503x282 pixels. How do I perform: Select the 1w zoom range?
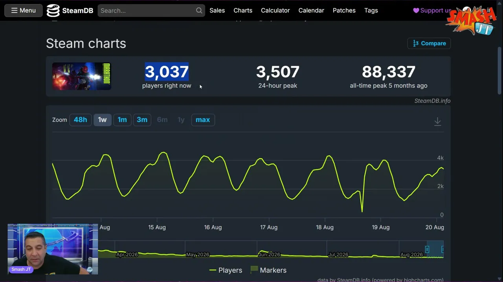102,120
